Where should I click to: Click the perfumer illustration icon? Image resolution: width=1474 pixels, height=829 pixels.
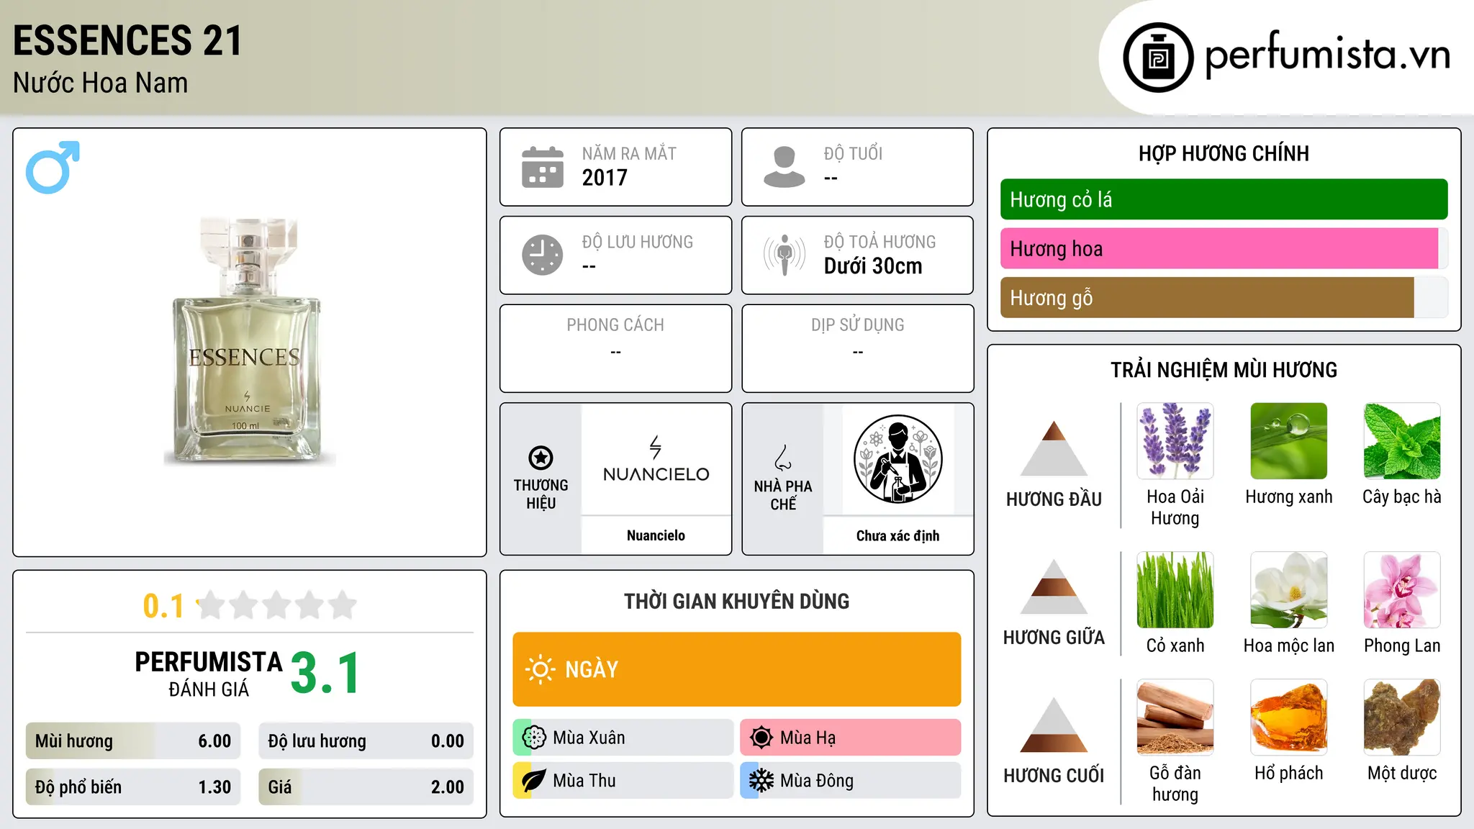point(897,459)
